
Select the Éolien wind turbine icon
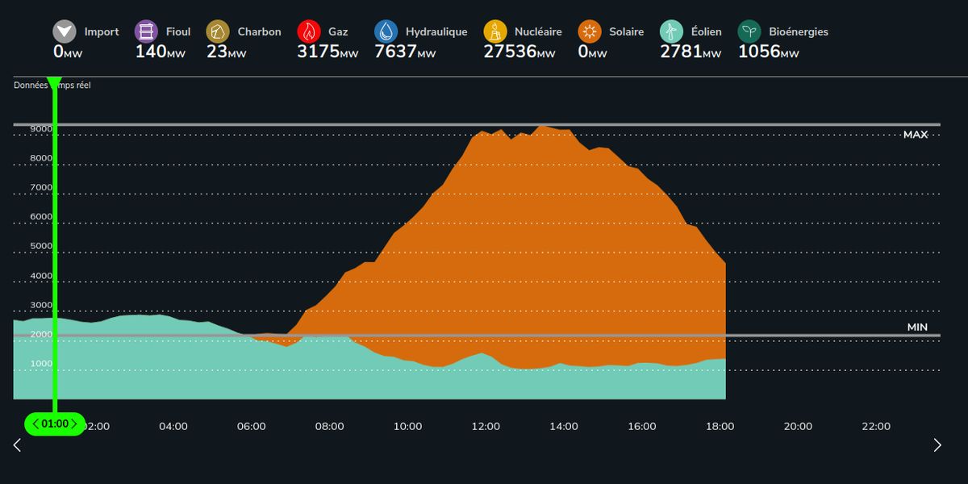pyautogui.click(x=672, y=32)
